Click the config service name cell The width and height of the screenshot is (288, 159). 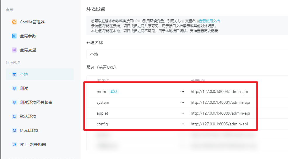coord(102,124)
